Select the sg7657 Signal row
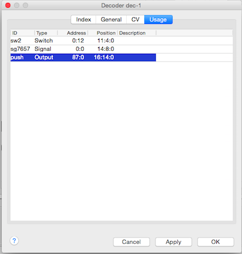Screen dimensions: 242x254 point(122,49)
